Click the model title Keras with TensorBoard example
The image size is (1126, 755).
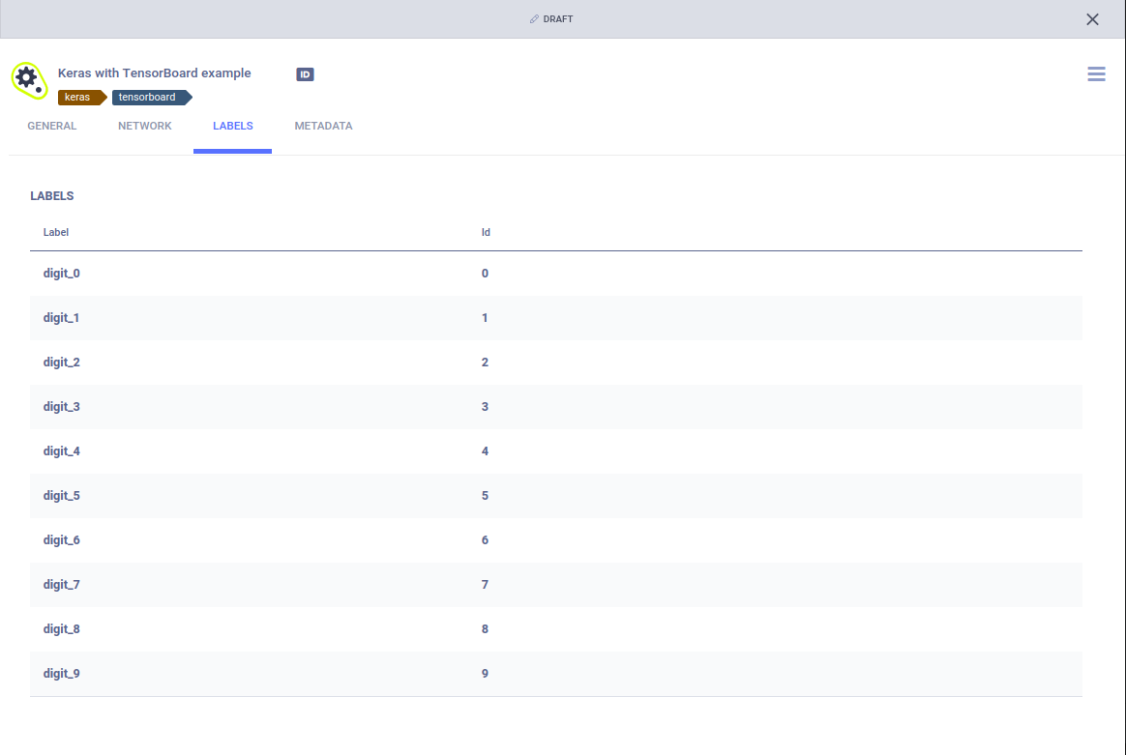point(153,73)
